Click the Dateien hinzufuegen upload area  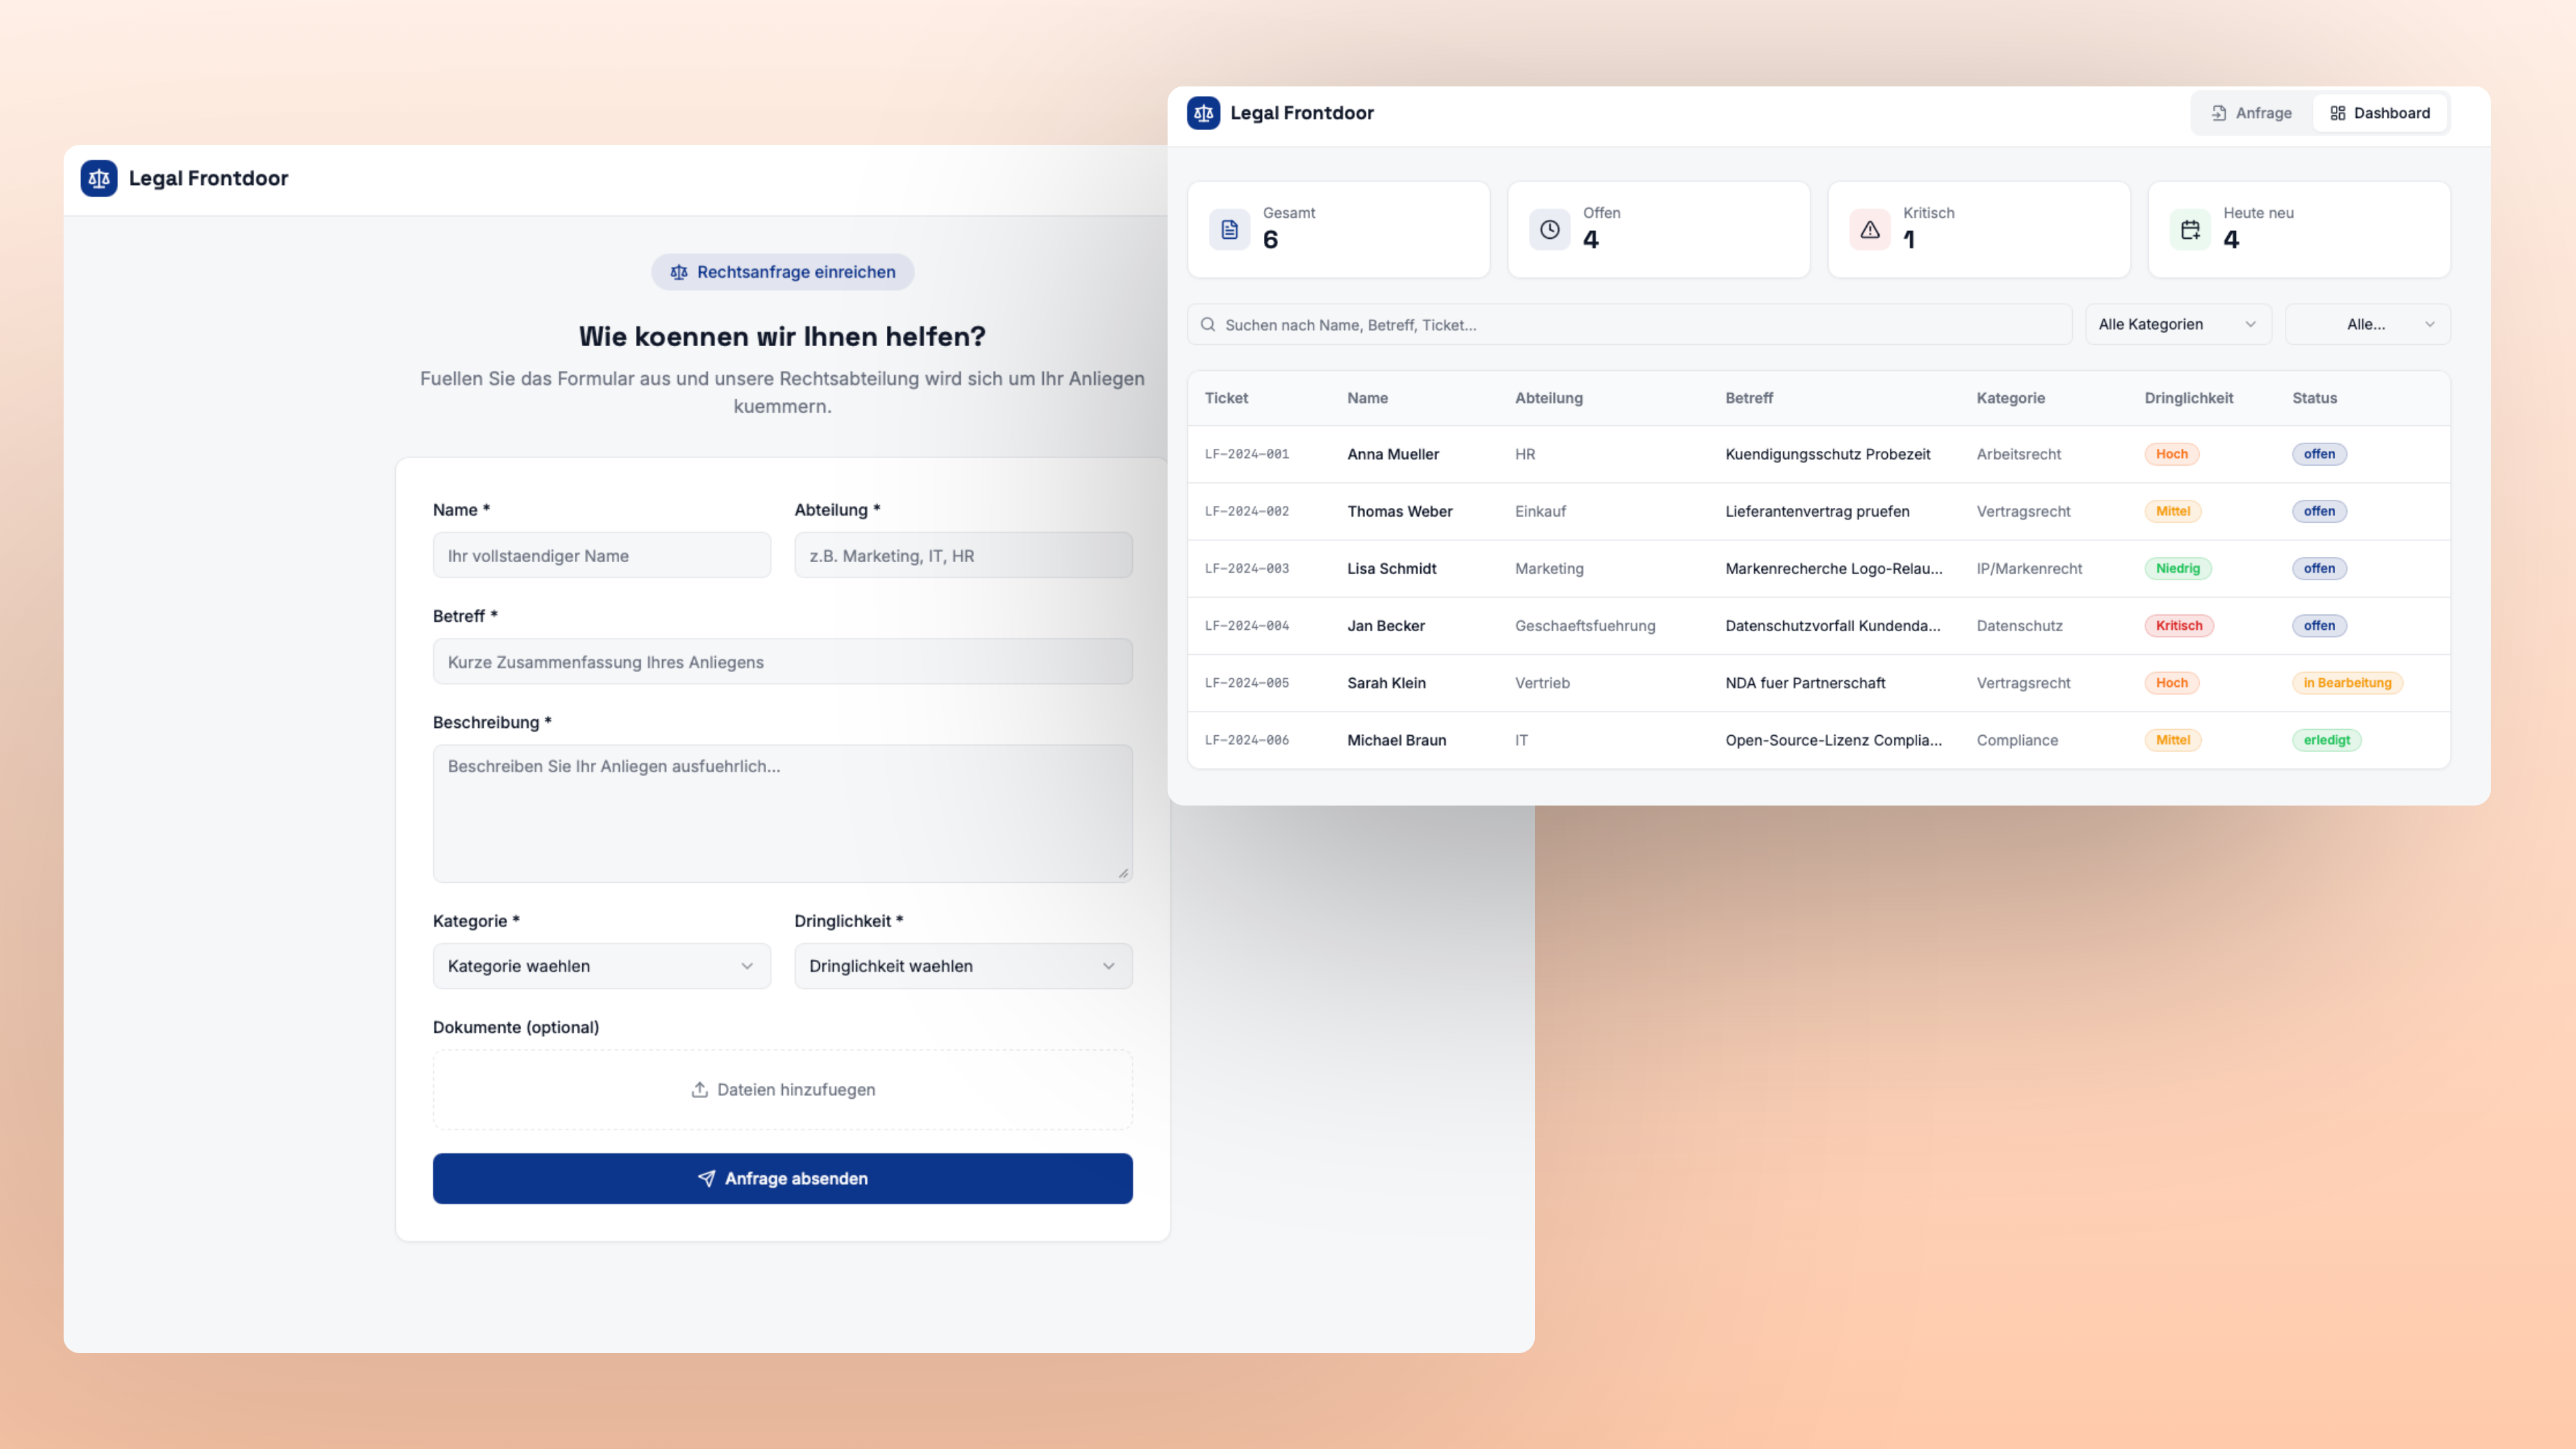pos(782,1089)
